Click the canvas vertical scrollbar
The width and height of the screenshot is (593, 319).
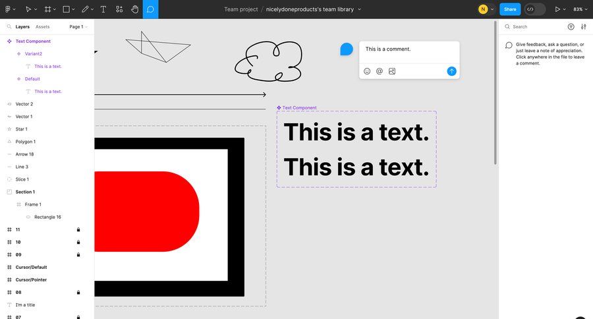495,93
